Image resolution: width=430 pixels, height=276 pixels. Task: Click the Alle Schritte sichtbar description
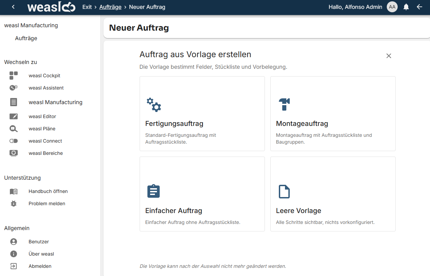[x=325, y=222]
